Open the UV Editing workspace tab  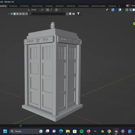[24, 6]
